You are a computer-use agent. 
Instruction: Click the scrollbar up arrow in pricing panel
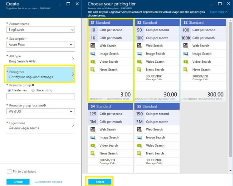point(230,20)
